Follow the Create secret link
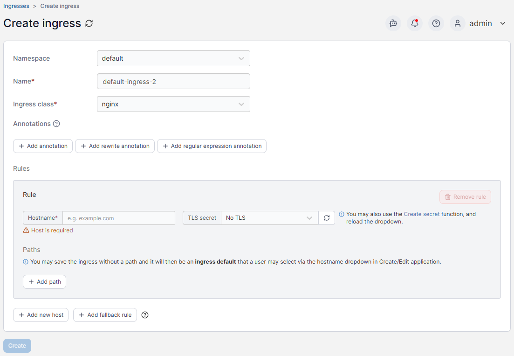This screenshot has height=356, width=514. click(422, 214)
